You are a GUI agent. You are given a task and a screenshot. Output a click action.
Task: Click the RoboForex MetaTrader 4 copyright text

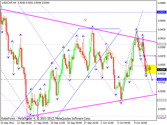pos(46,118)
